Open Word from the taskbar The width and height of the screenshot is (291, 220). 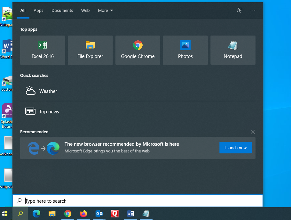pos(130,214)
